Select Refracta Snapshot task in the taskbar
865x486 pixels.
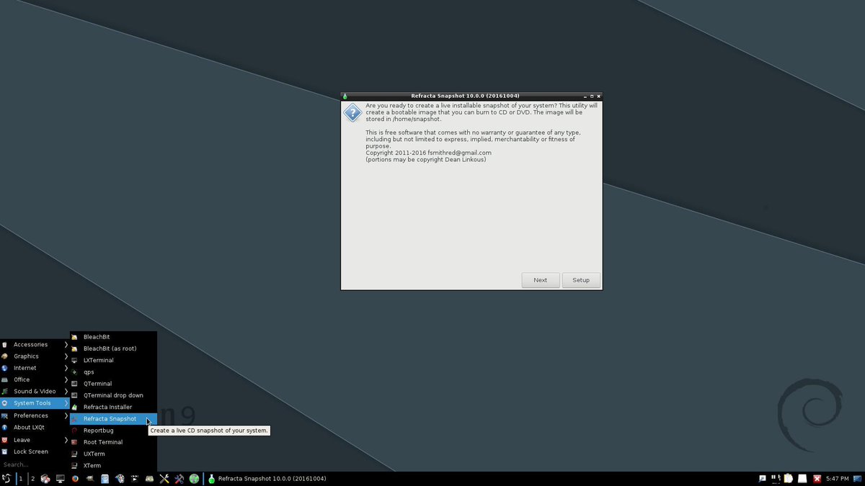click(267, 479)
